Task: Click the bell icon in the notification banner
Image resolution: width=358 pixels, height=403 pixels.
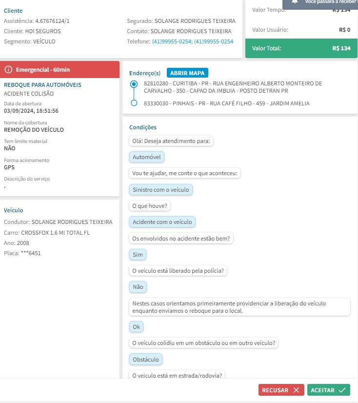Action: 295,2
